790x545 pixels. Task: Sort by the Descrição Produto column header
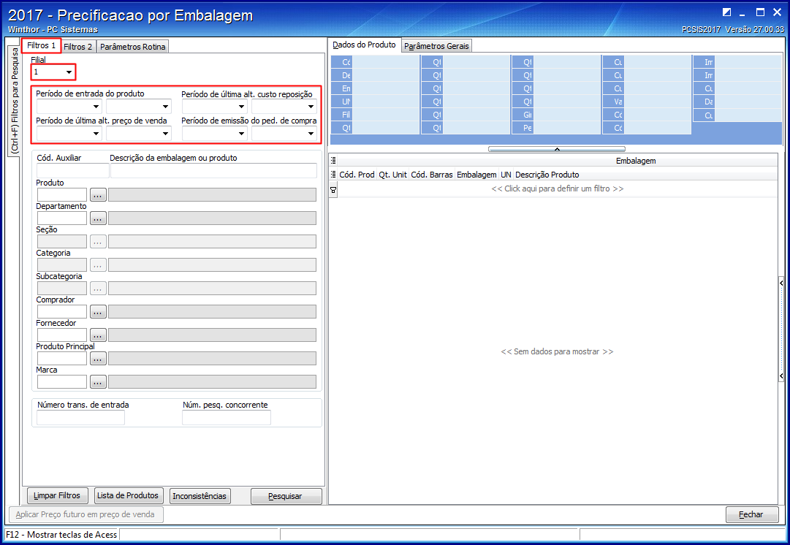point(547,175)
